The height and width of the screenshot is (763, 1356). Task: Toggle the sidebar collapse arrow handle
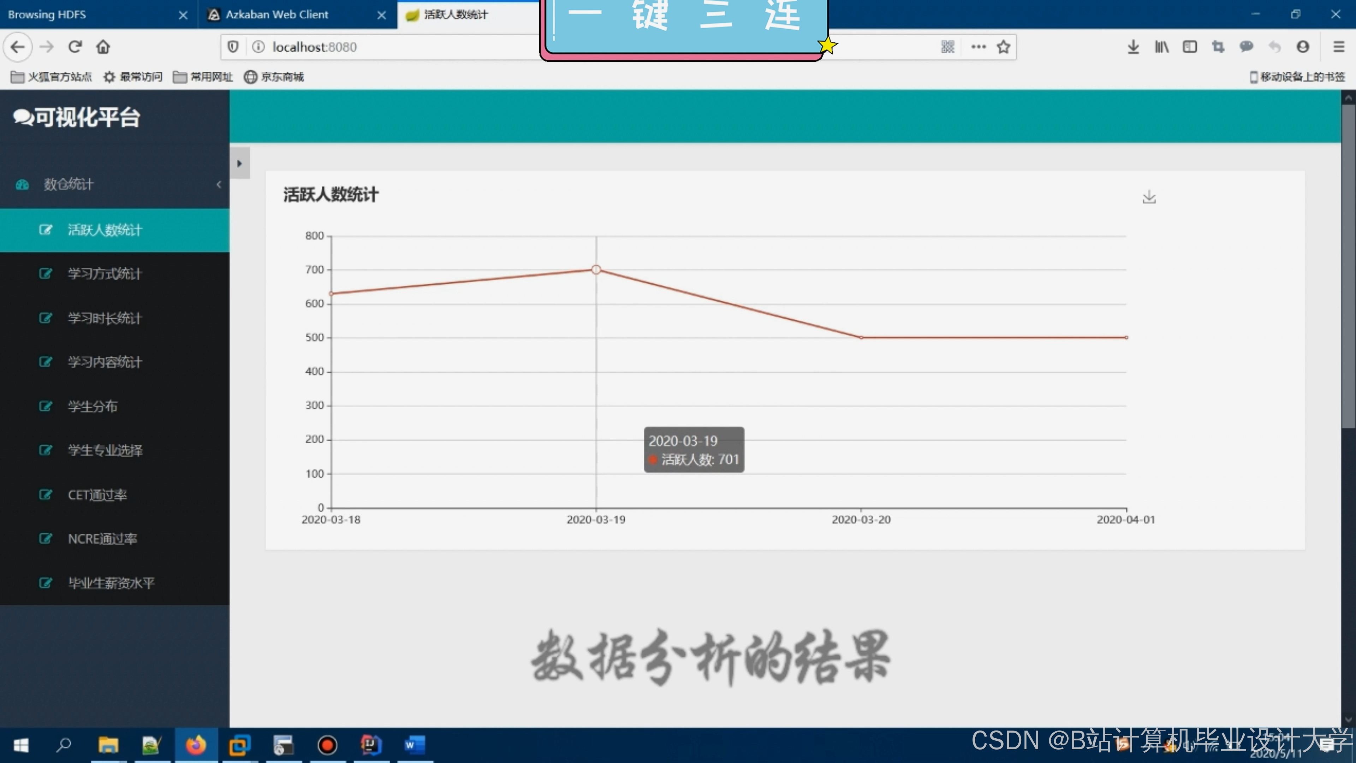click(239, 163)
